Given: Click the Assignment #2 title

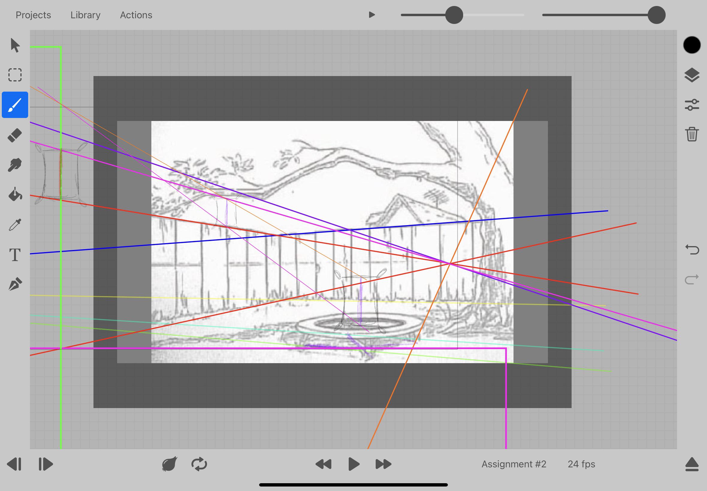Looking at the screenshot, I should 514,464.
